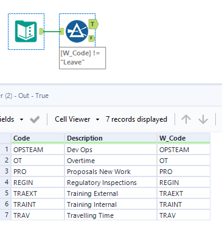
Task: Click the checkmark apply icon
Action: [x=35, y=119]
